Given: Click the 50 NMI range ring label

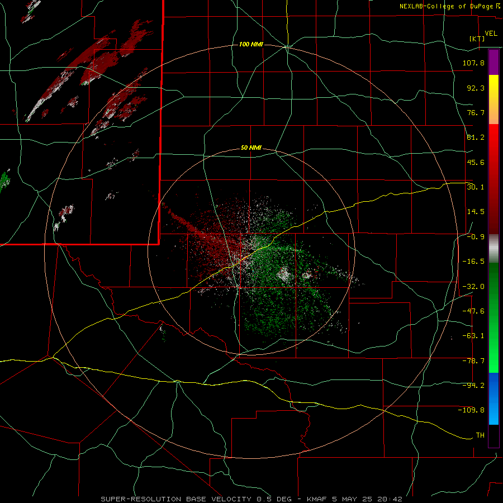Looking at the screenshot, I should 251,148.
